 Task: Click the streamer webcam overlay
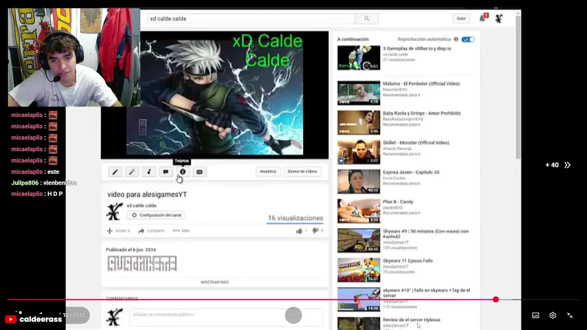tap(74, 57)
